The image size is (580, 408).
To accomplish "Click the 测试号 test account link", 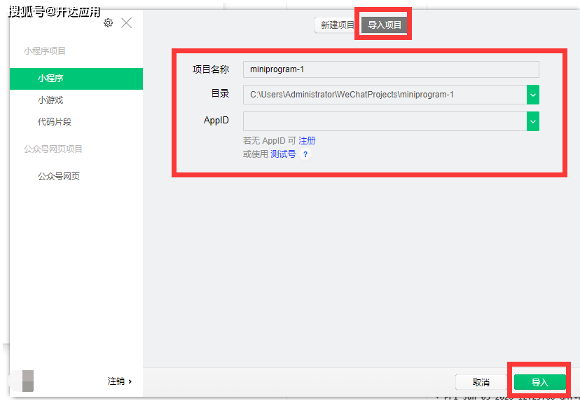I will point(283,154).
